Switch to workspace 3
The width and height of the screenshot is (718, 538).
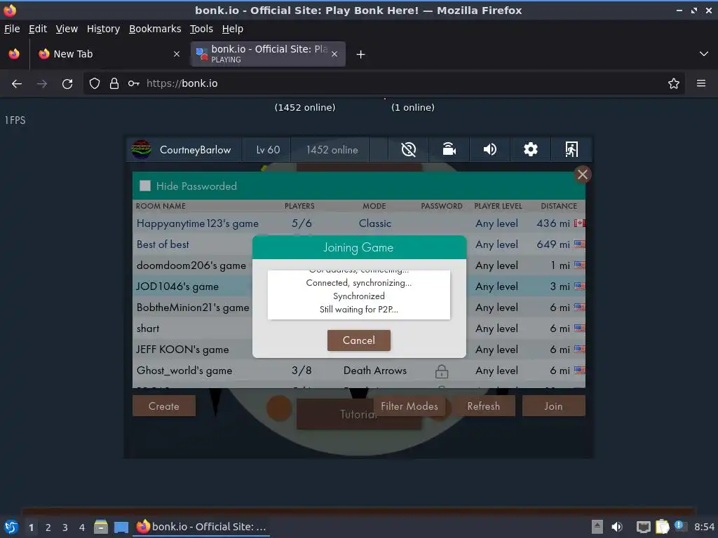65,527
